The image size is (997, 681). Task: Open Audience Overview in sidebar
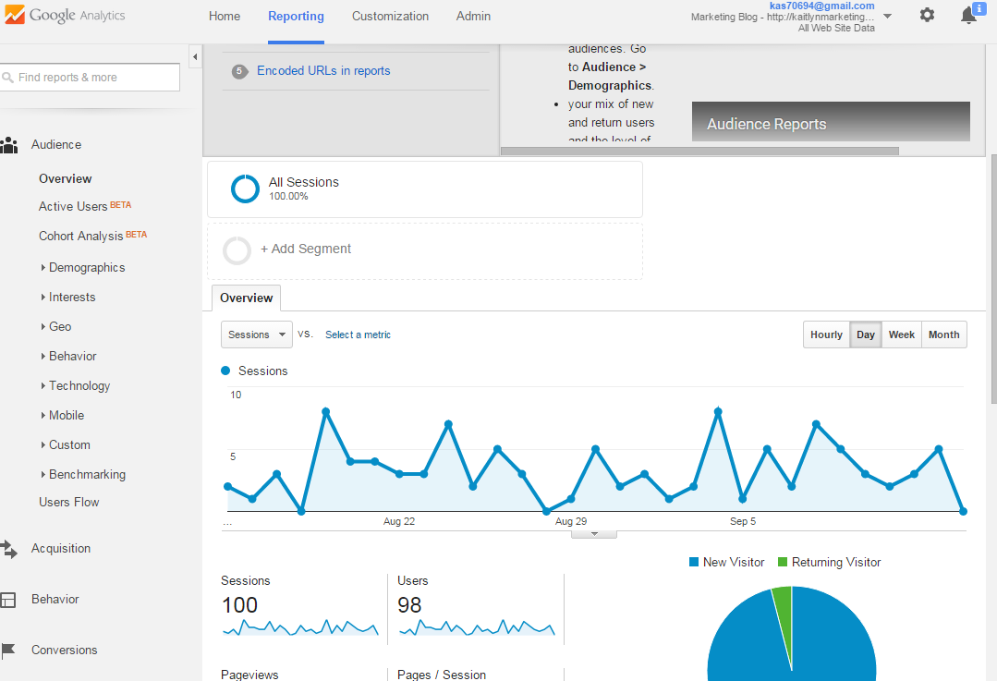pos(65,178)
